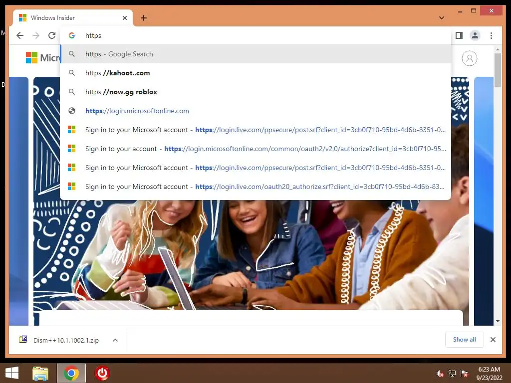Open a new tab with the plus button

click(144, 18)
